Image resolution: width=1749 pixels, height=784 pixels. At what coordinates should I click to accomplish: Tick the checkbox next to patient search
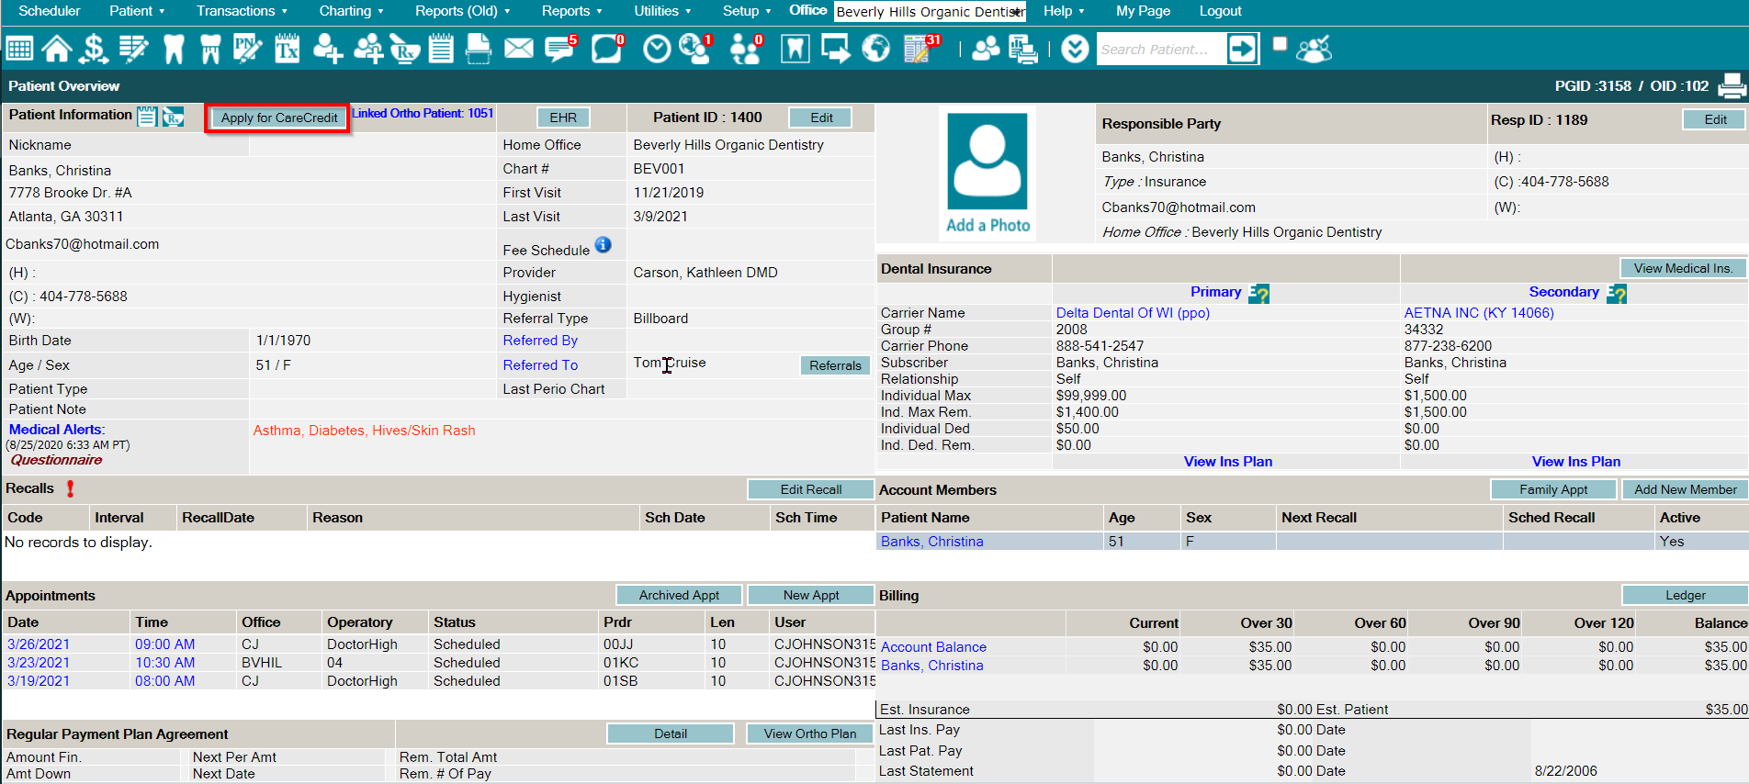(x=1280, y=43)
